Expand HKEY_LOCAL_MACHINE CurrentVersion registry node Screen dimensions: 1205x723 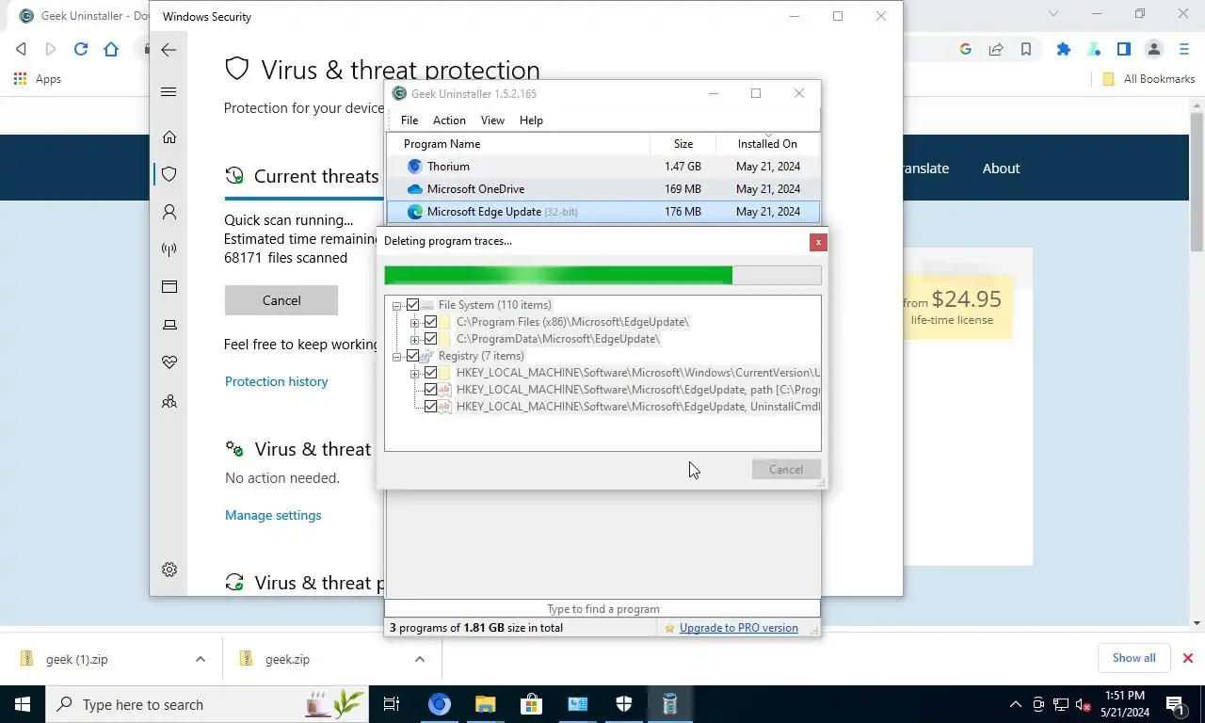tap(415, 373)
